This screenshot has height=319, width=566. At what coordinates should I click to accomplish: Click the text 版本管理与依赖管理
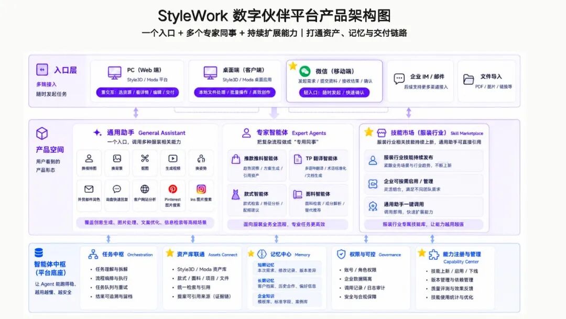(x=452, y=280)
